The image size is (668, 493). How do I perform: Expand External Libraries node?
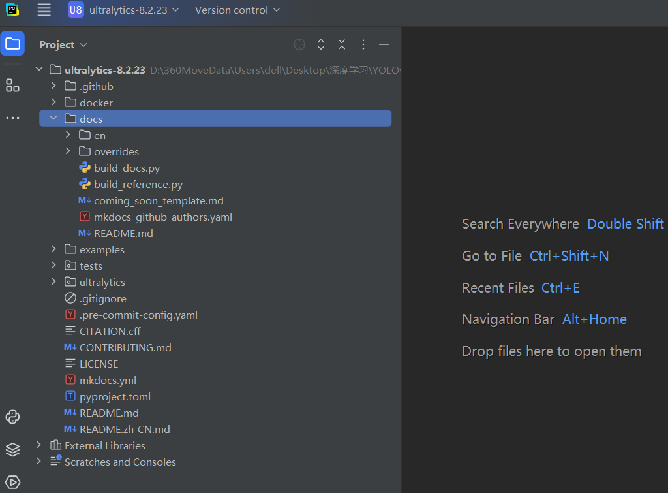pyautogui.click(x=38, y=445)
